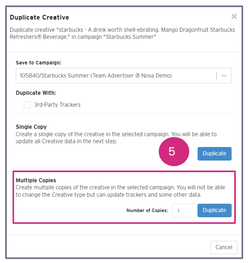This screenshot has width=248, height=263.
Task: Click the Duplicate With label
Action: (x=36, y=93)
